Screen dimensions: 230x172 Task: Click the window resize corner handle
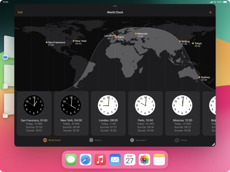(x=213, y=144)
